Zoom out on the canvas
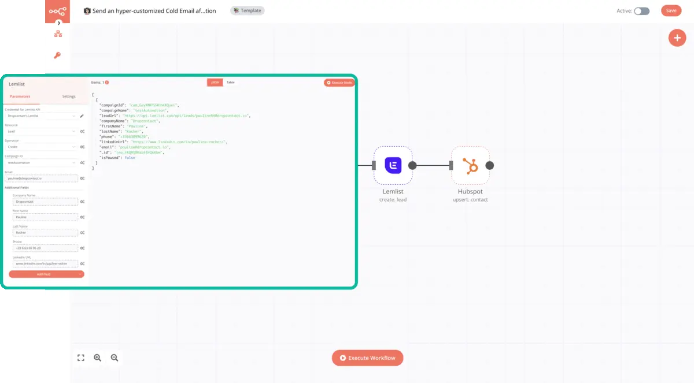This screenshot has height=383, width=694. click(115, 358)
